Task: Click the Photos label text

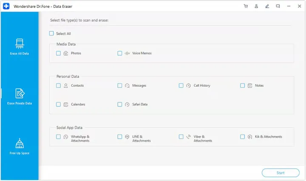Action: point(76,53)
